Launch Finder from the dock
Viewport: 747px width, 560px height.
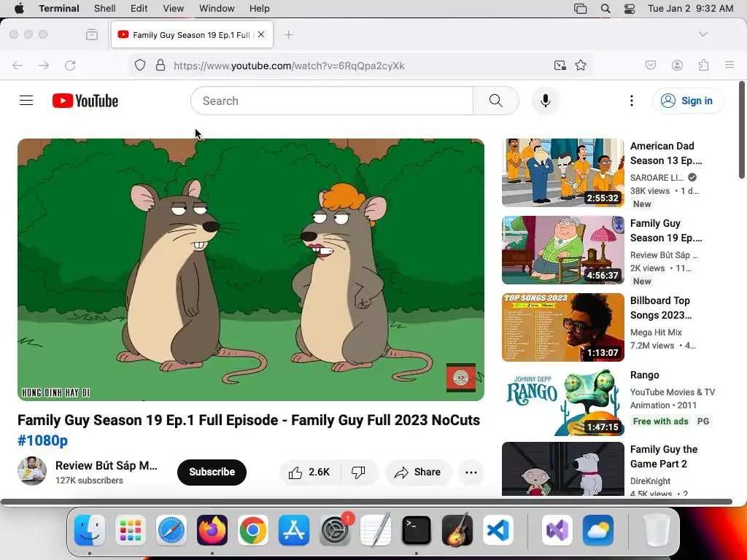point(90,530)
